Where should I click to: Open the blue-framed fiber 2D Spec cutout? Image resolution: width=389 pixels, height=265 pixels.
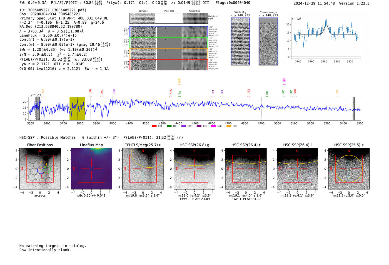point(143,32)
